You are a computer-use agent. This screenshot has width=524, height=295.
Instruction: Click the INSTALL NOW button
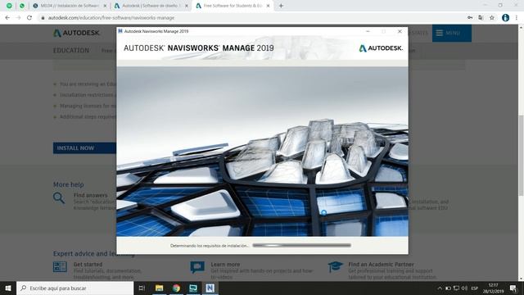[84, 147]
